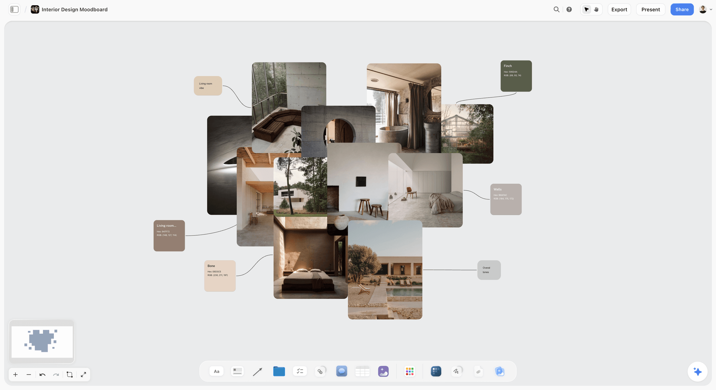Select the 'Living room vibe' note
The image size is (716, 390).
click(x=208, y=86)
